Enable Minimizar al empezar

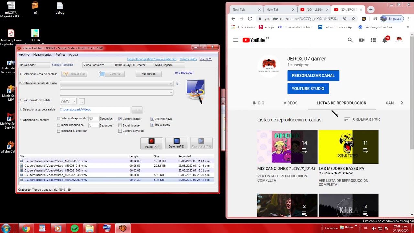[x=58, y=131]
